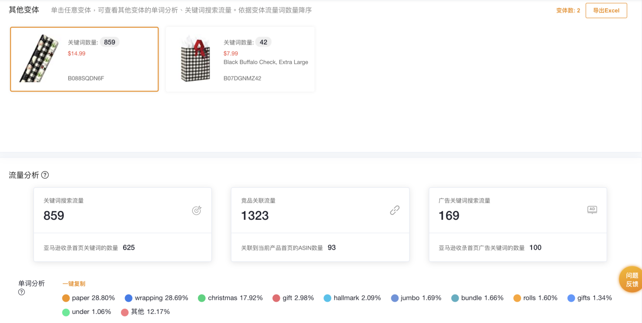Screen dimensions: 642x323
Task: Click the help icon under 单词分析
Action: (x=22, y=292)
